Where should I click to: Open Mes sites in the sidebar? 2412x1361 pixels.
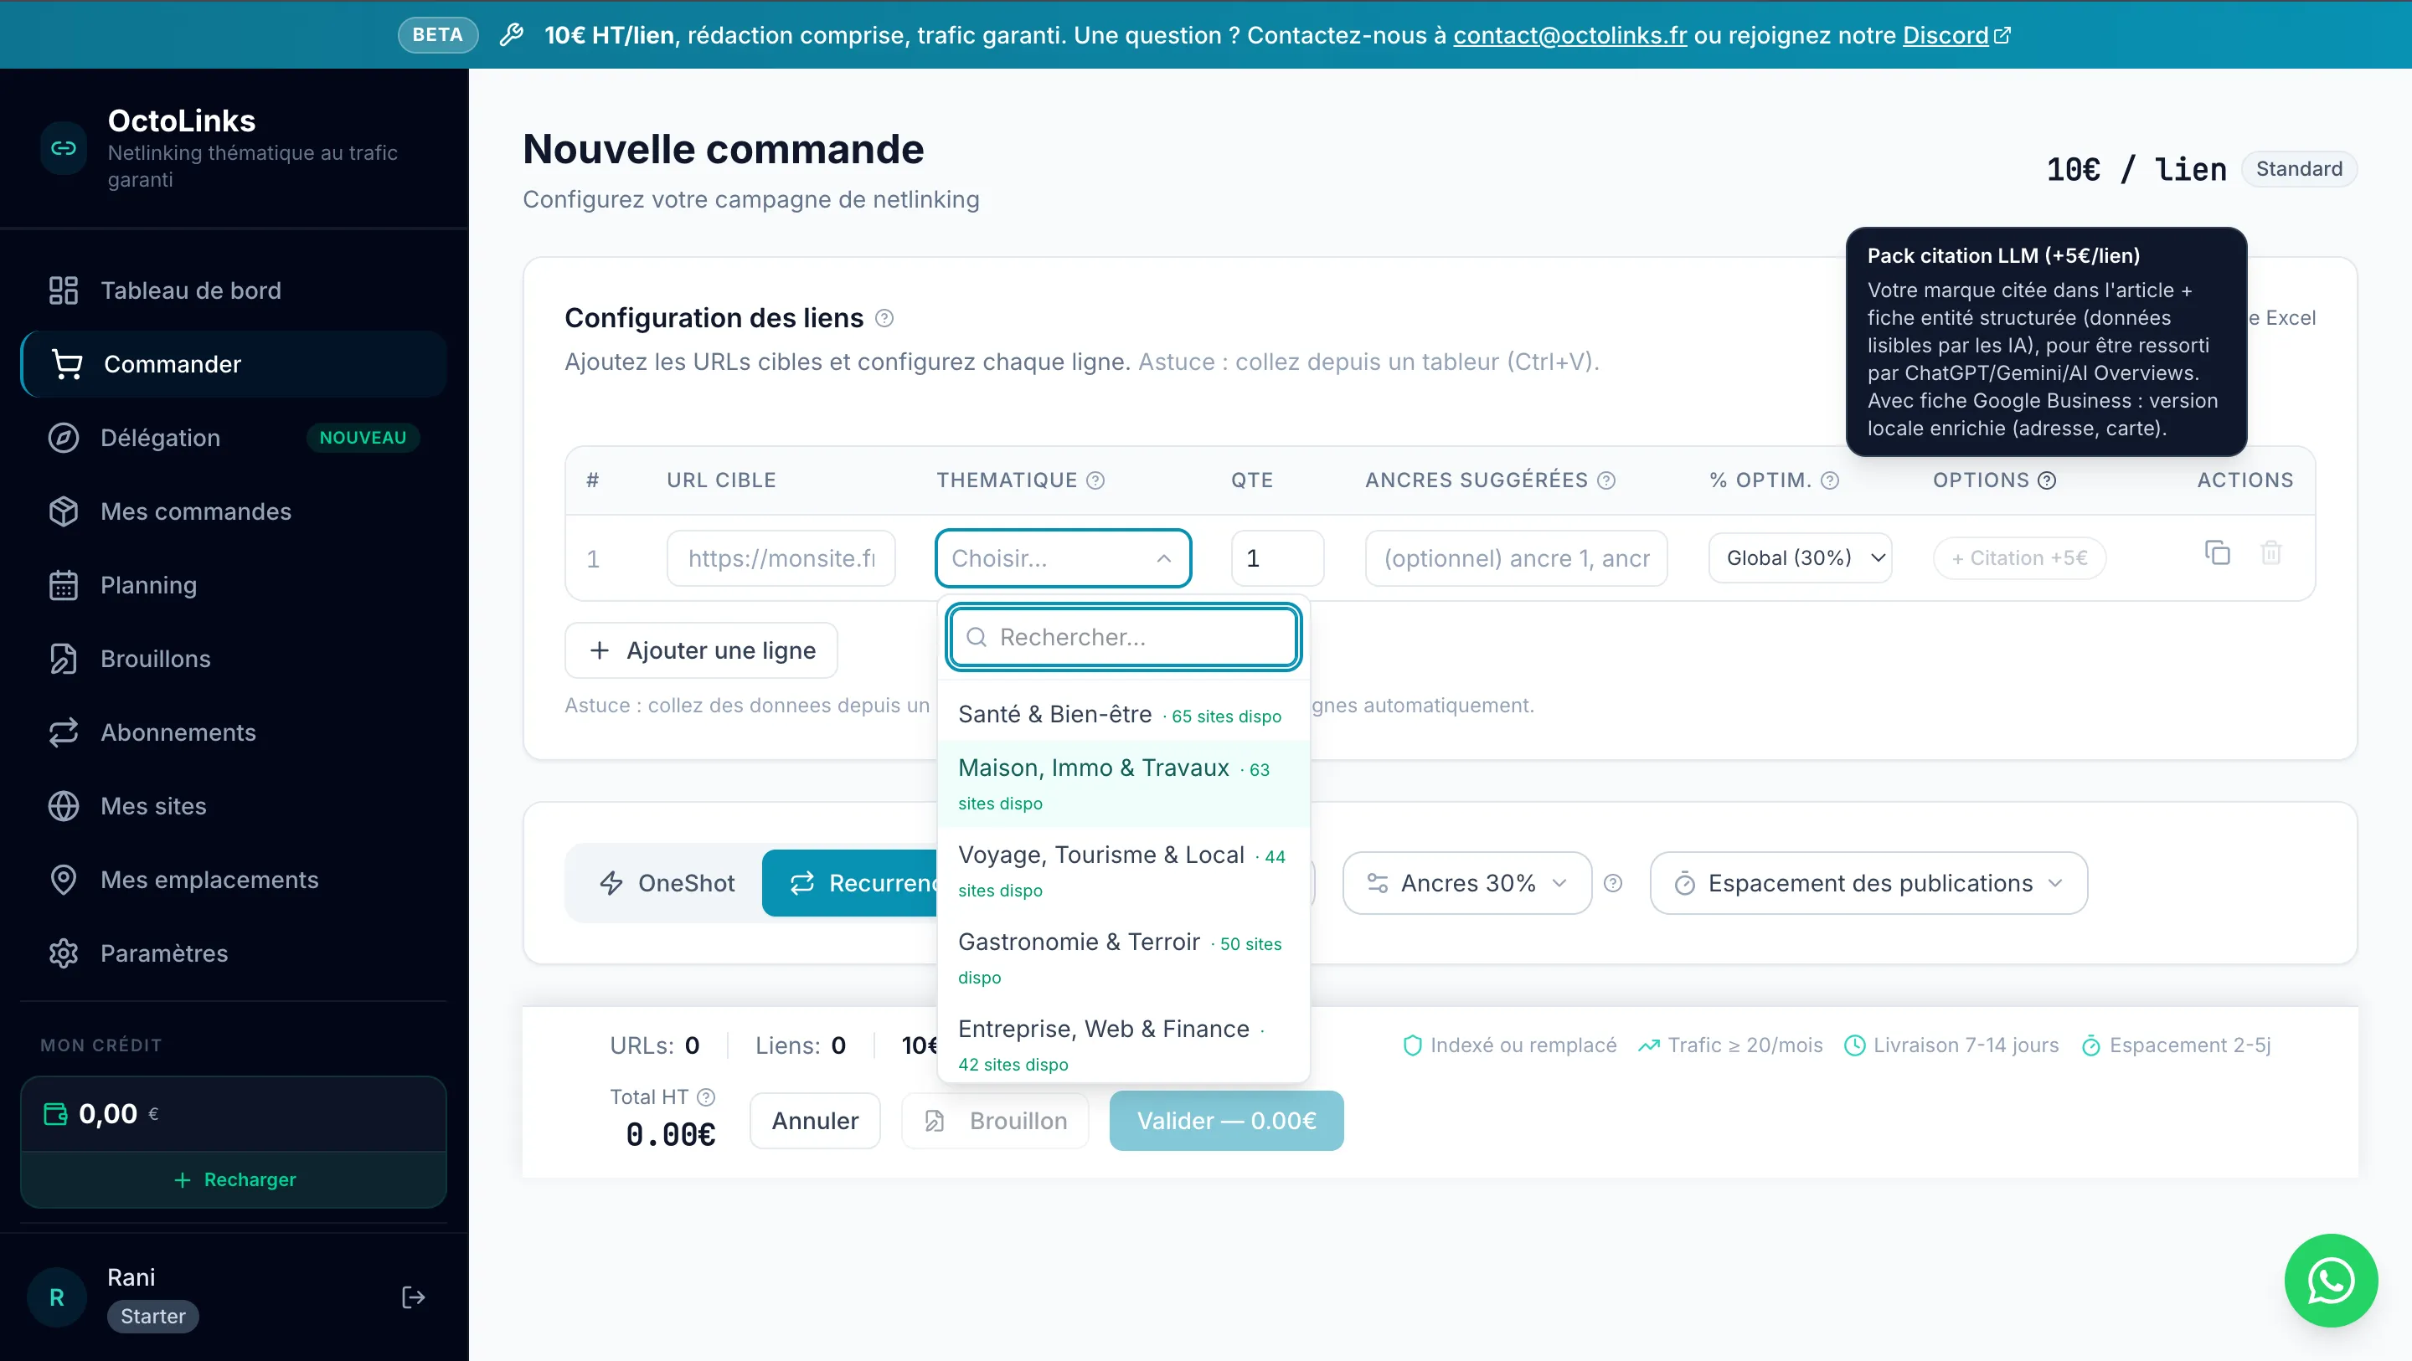pos(233,806)
